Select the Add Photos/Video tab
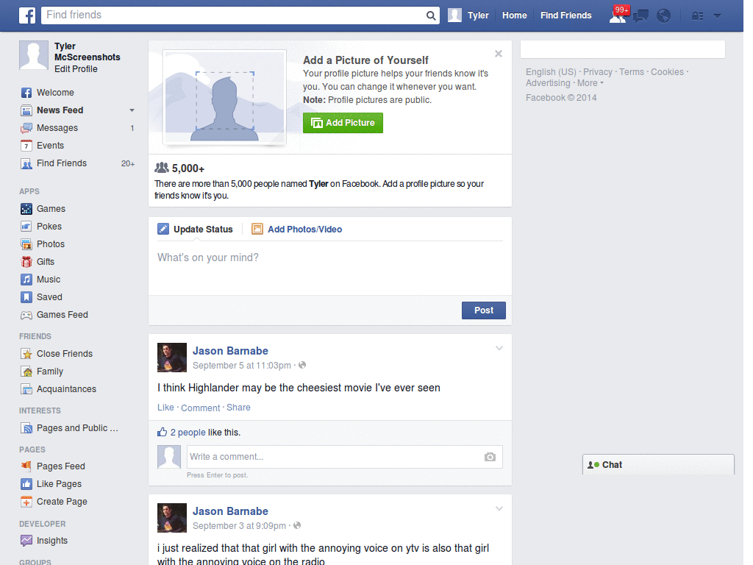753x565 pixels. (x=297, y=230)
